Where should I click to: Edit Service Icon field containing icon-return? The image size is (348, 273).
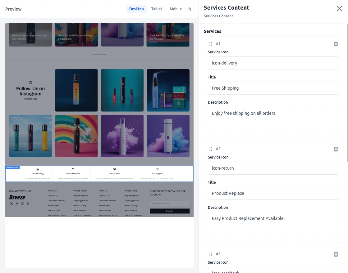(x=273, y=168)
